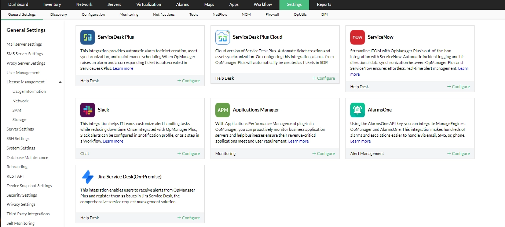This screenshot has height=227, width=505.
Task: Switch to the Tools settings tab
Action: point(194,15)
